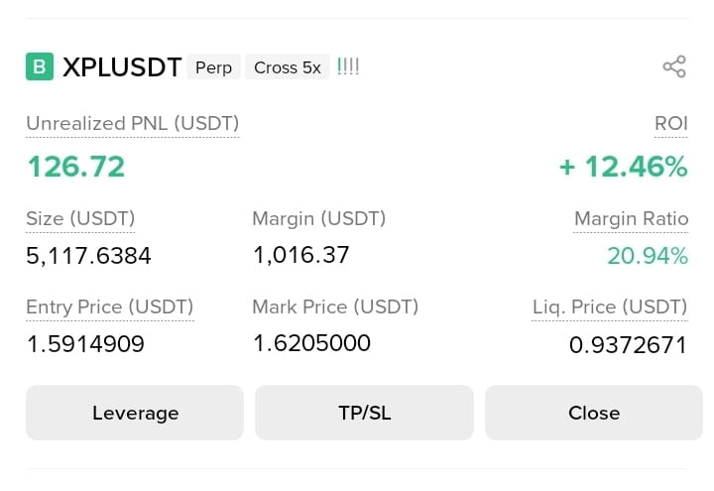Tap the Liq. Price (USDT) label

coord(610,307)
